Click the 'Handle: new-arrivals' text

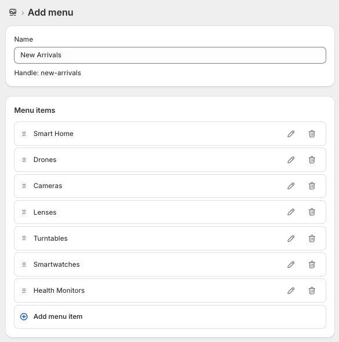click(48, 73)
